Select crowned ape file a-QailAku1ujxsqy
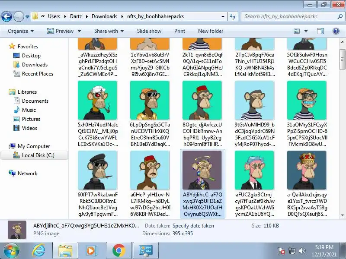The width and height of the screenshot is (346, 259). (x=307, y=170)
